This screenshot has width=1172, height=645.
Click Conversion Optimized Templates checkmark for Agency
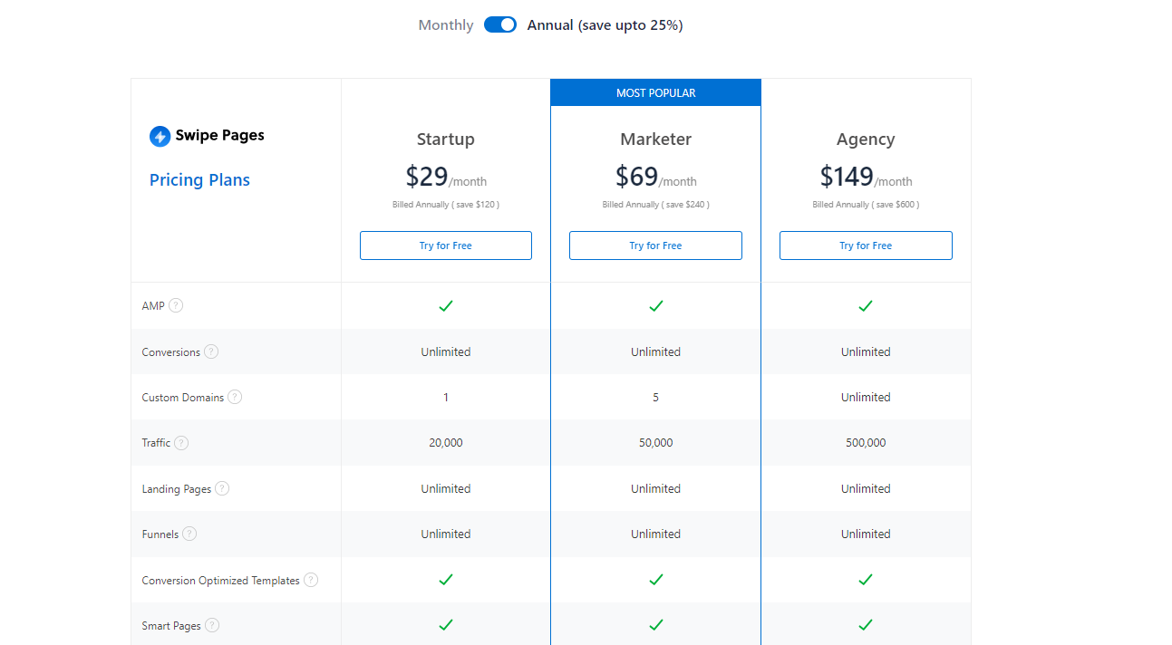click(866, 580)
